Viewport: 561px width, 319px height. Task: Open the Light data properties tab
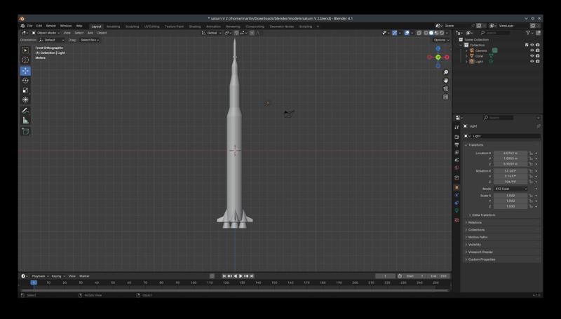click(x=457, y=210)
